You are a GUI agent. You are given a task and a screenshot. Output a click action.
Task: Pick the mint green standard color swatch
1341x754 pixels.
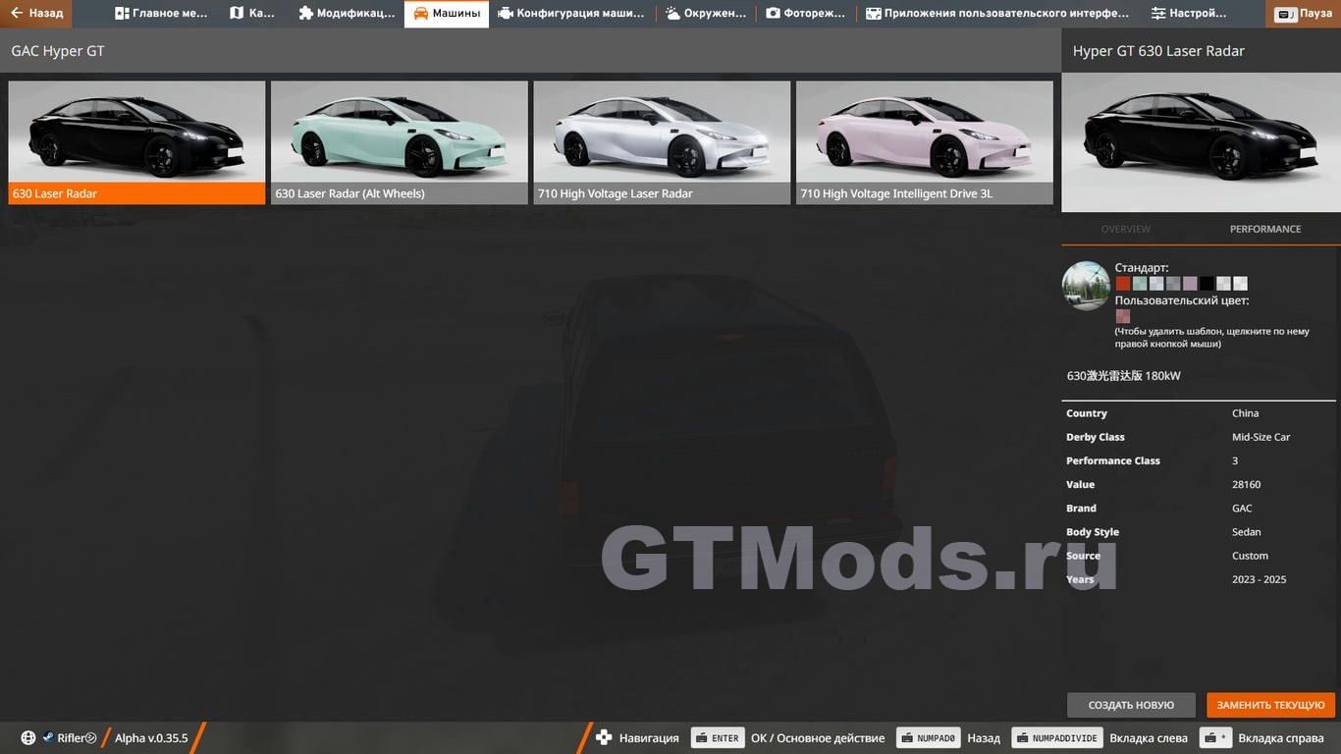1140,284
